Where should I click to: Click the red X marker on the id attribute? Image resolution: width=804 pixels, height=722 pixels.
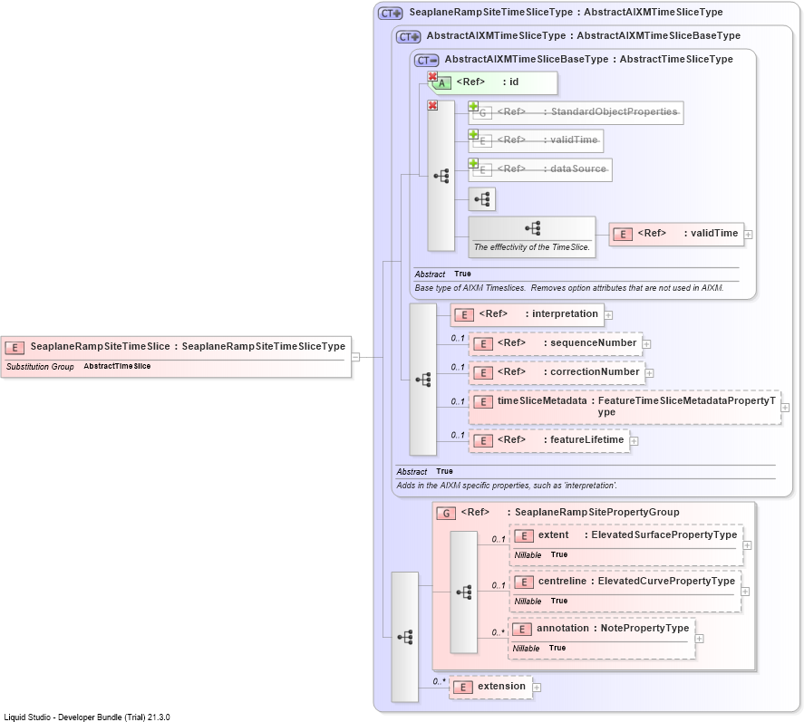coord(432,76)
